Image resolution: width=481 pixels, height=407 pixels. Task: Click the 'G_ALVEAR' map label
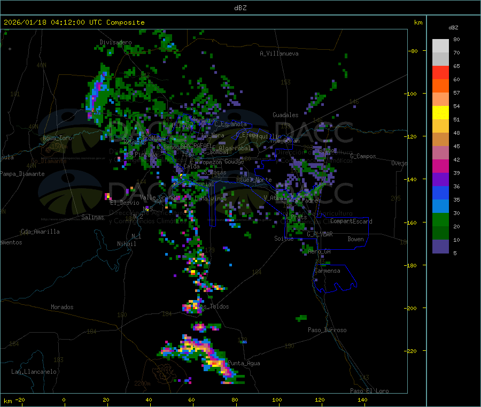pyautogui.click(x=320, y=234)
